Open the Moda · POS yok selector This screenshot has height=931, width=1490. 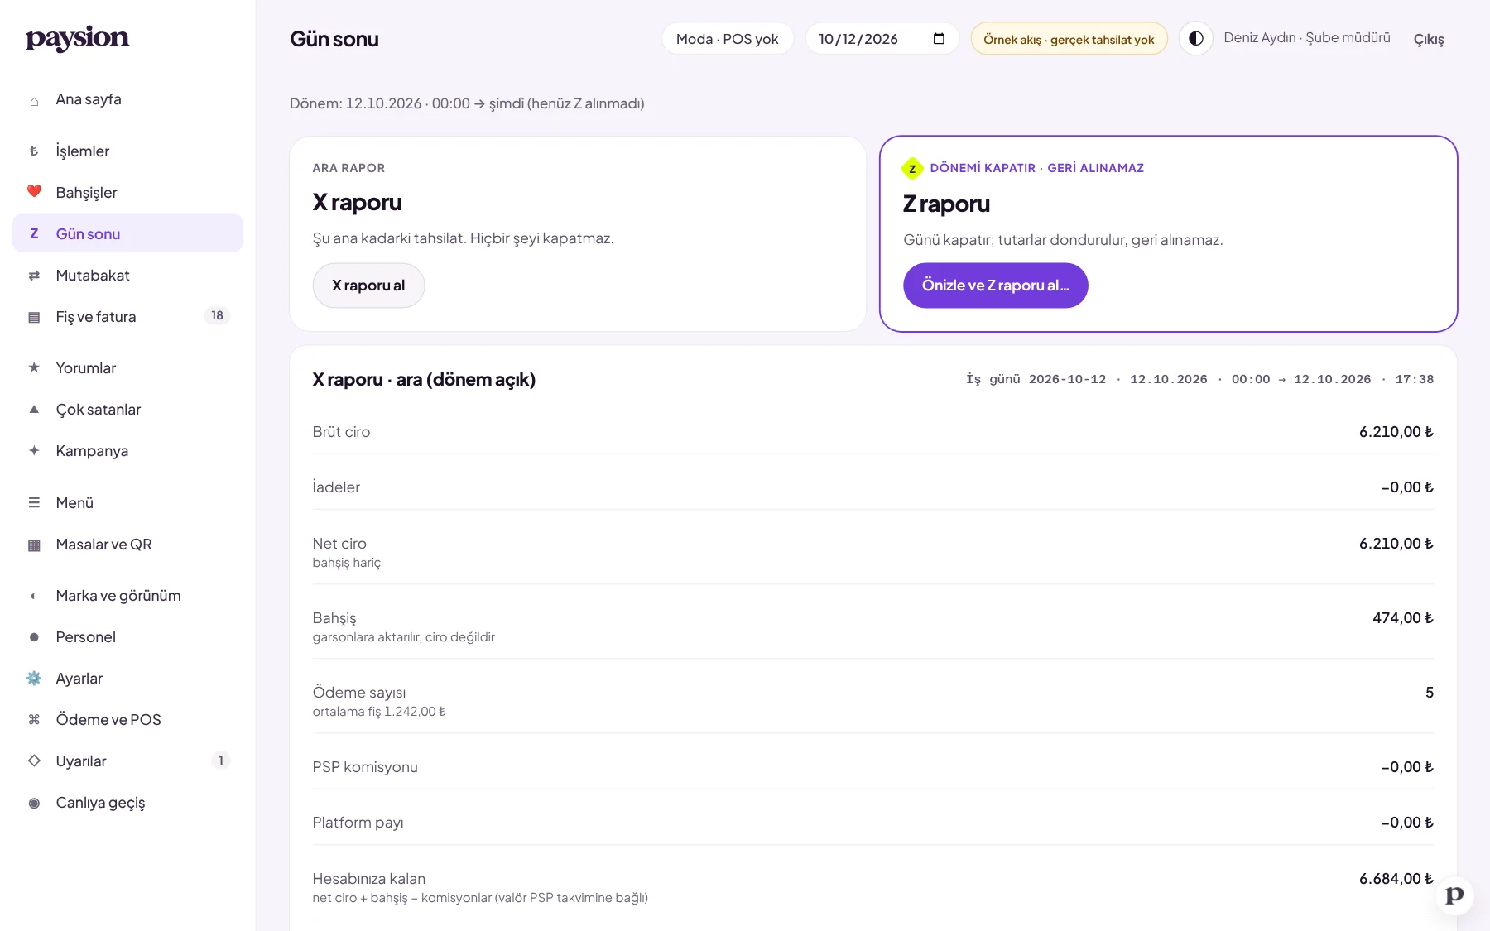pyautogui.click(x=728, y=39)
